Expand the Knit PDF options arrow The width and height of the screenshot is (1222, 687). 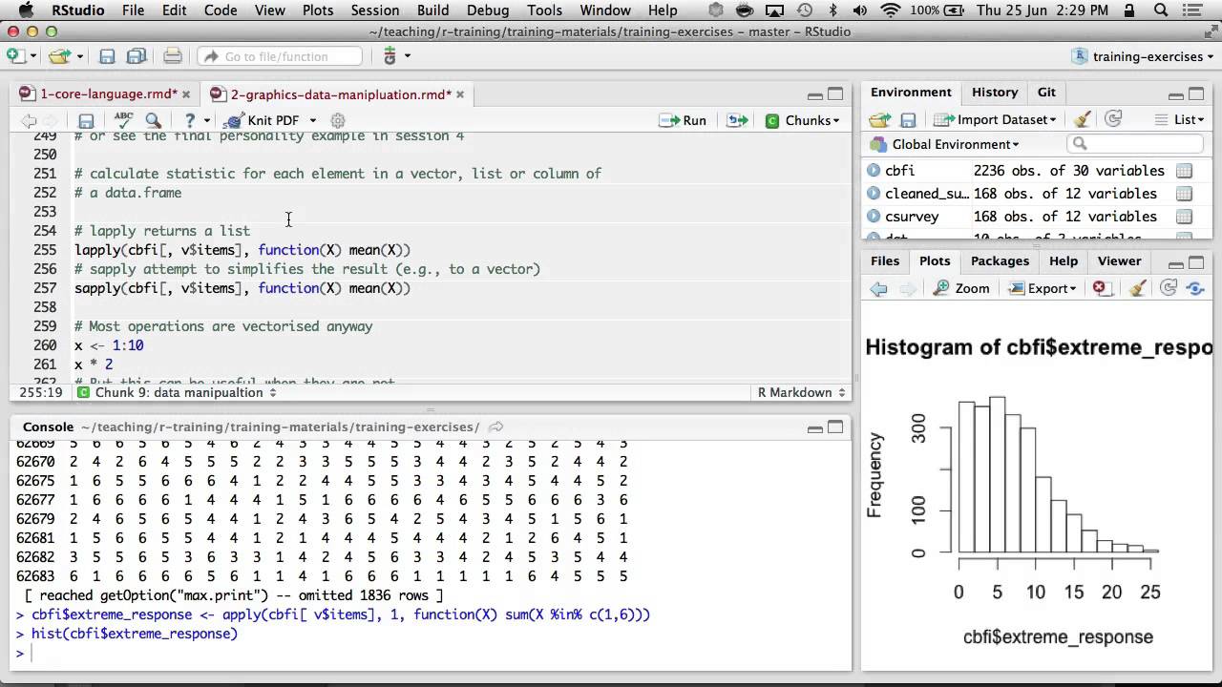tap(312, 120)
